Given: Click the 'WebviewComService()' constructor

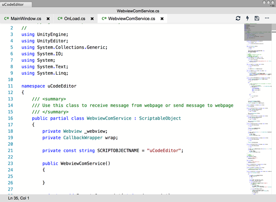Looking at the screenshot, I should pos(86,164).
